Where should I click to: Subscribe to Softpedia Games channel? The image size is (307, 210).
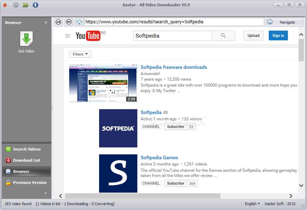click(x=176, y=183)
